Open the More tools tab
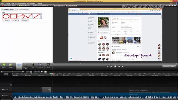Screen dimensions: 178x100 pyautogui.click(x=48, y=66)
